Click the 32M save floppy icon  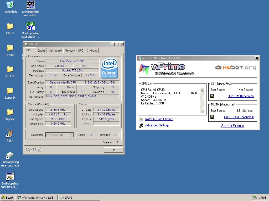[x=212, y=96]
